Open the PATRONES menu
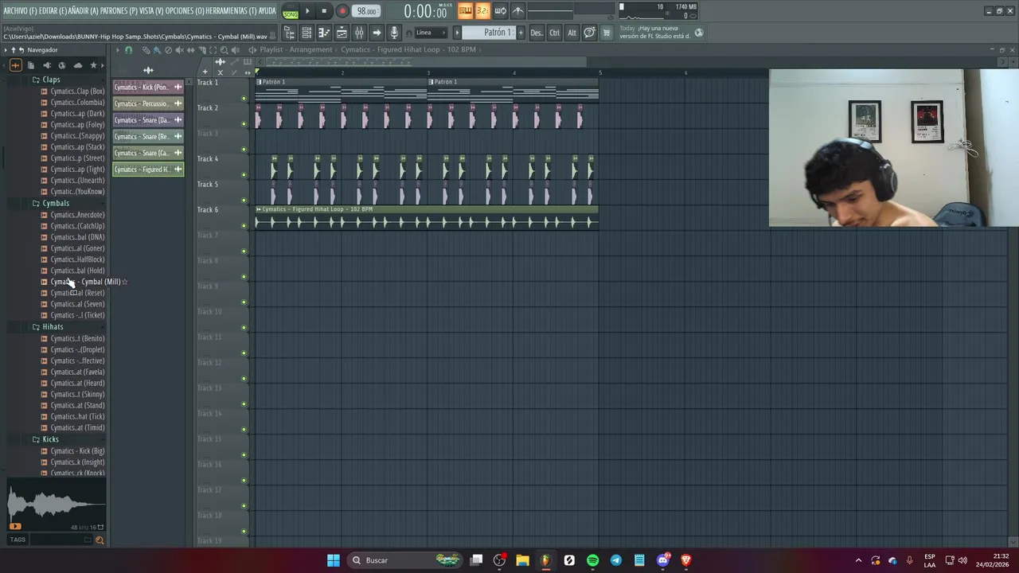Image resolution: width=1019 pixels, height=573 pixels. point(119,11)
